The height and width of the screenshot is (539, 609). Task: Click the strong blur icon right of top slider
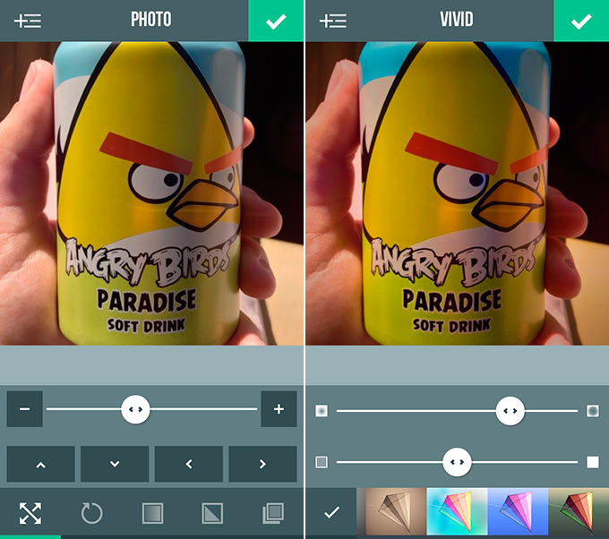pyautogui.click(x=593, y=410)
